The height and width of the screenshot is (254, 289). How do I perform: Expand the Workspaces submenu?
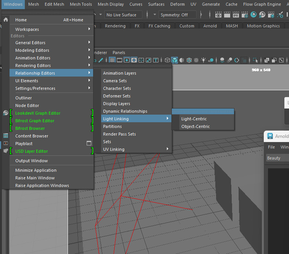pyautogui.click(x=52, y=29)
